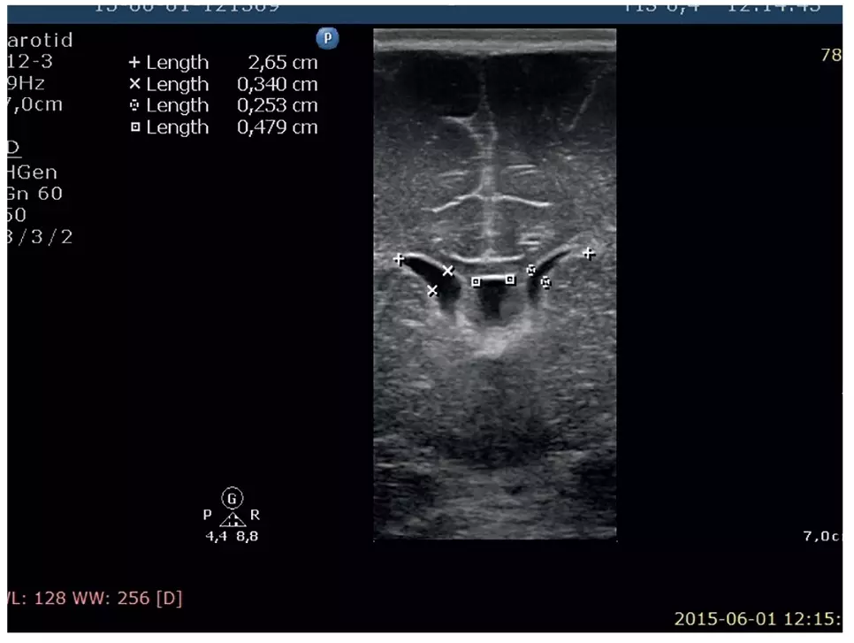Click the blue P icon above the scan
Image resolution: width=854 pixels, height=643 pixels.
328,39
